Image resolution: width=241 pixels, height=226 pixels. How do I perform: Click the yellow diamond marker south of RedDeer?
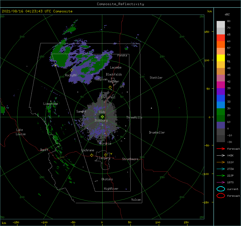tap(110, 87)
